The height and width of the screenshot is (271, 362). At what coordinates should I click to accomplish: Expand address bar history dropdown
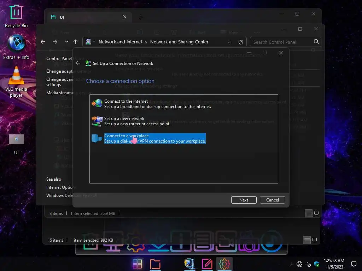(229, 42)
